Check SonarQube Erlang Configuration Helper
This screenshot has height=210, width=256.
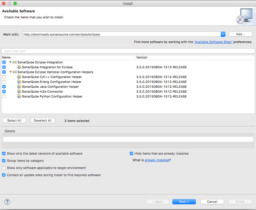4,82
